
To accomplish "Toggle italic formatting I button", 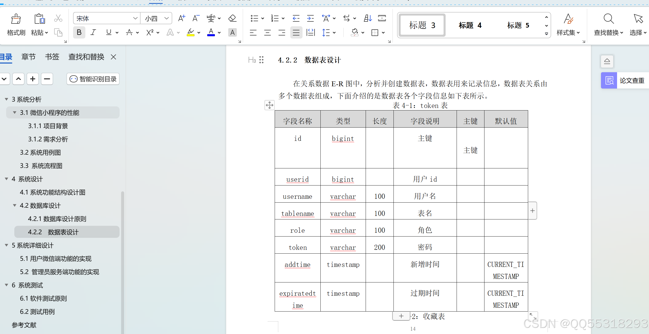I will point(94,32).
